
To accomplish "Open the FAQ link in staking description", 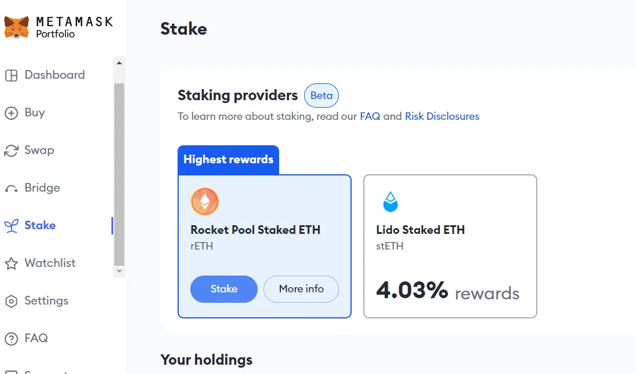I will (370, 116).
